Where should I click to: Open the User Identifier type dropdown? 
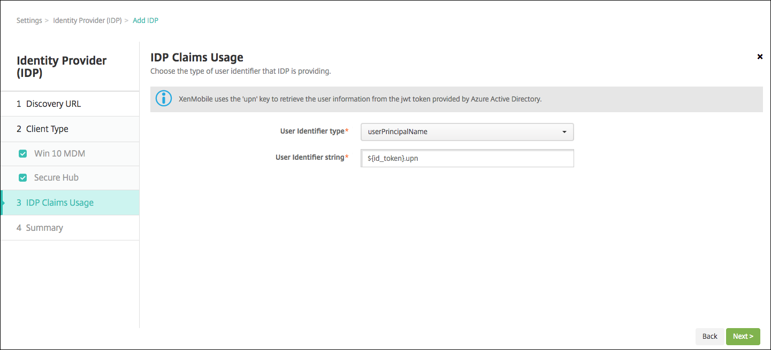(x=467, y=131)
